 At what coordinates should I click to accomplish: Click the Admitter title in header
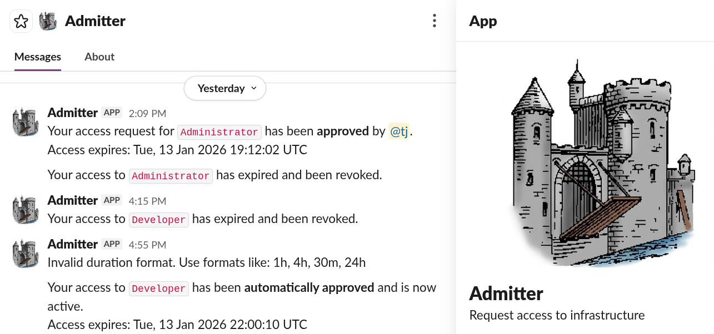(x=95, y=22)
